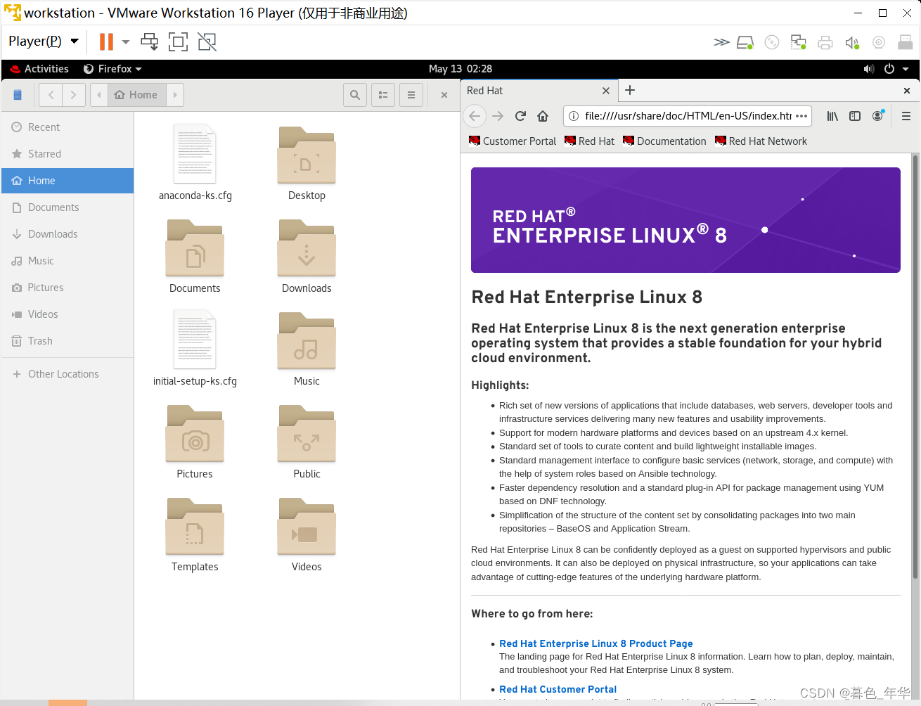921x706 pixels.
Task: Click the Firefox URL address bar
Action: point(687,116)
